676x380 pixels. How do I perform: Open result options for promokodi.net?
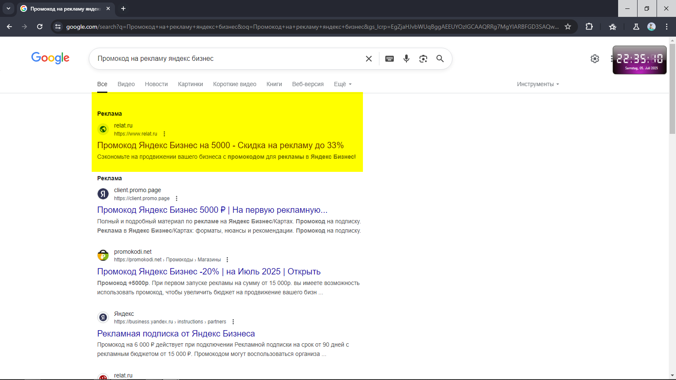(x=227, y=260)
